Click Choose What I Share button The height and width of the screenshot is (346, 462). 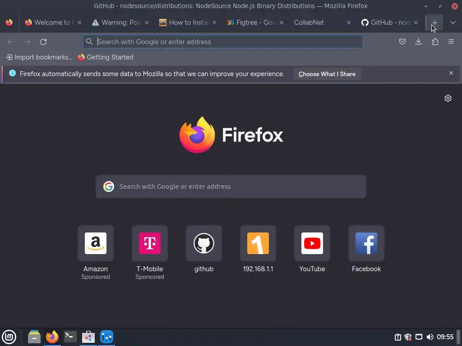point(327,74)
